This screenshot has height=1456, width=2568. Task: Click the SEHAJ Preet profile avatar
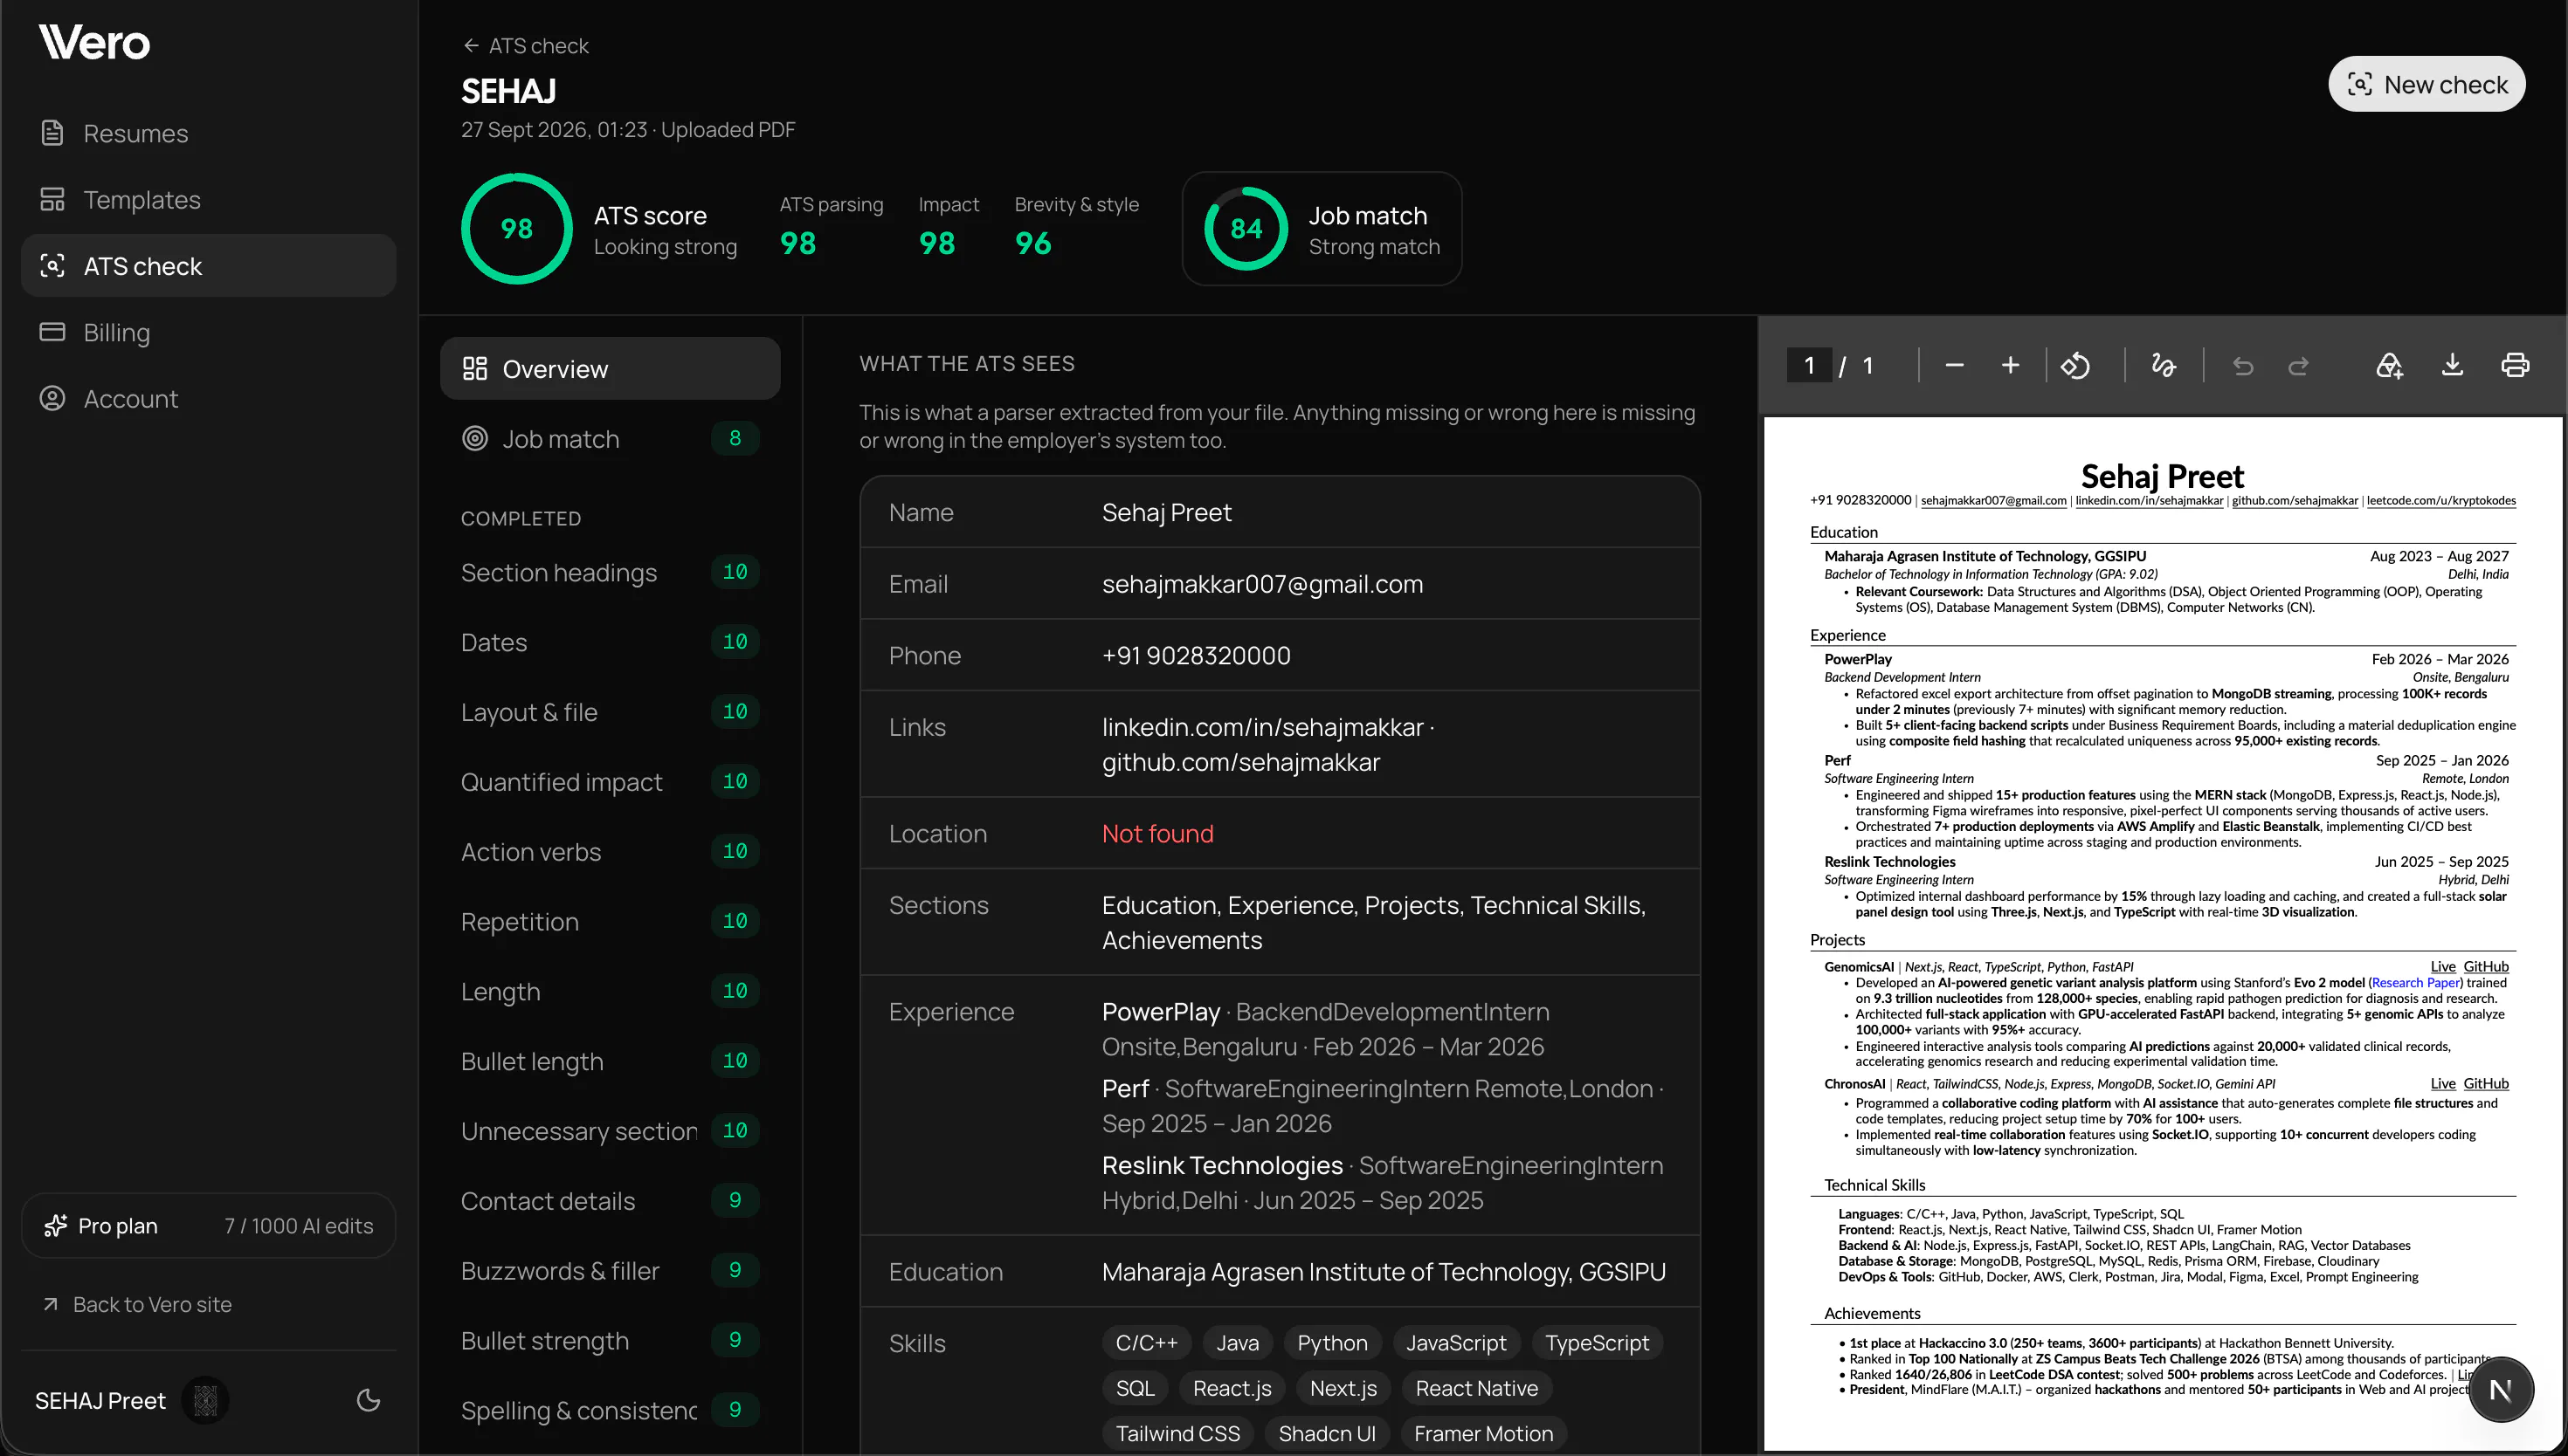[x=205, y=1401]
